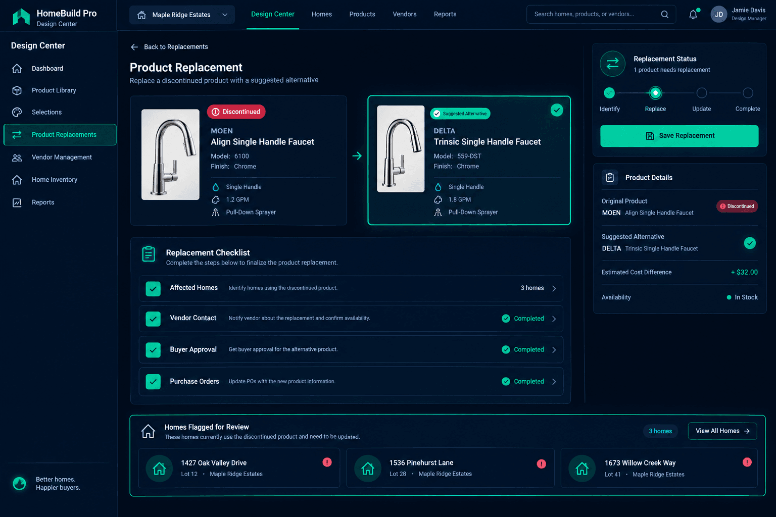Viewport: 776px width, 517px height.
Task: Click alert icon on 1427 Oak Valley Drive
Action: (x=327, y=462)
